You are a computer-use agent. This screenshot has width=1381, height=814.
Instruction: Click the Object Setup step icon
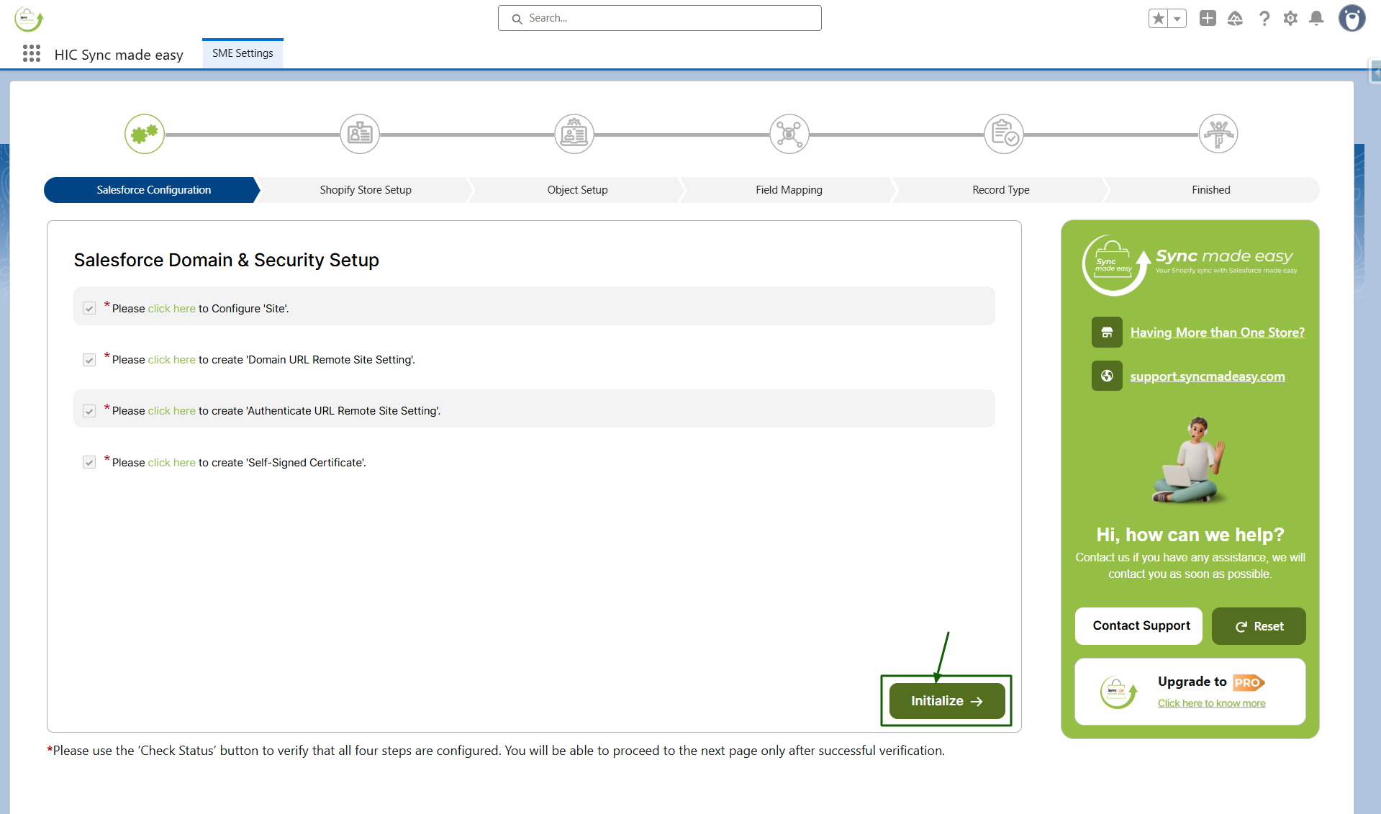coord(574,134)
